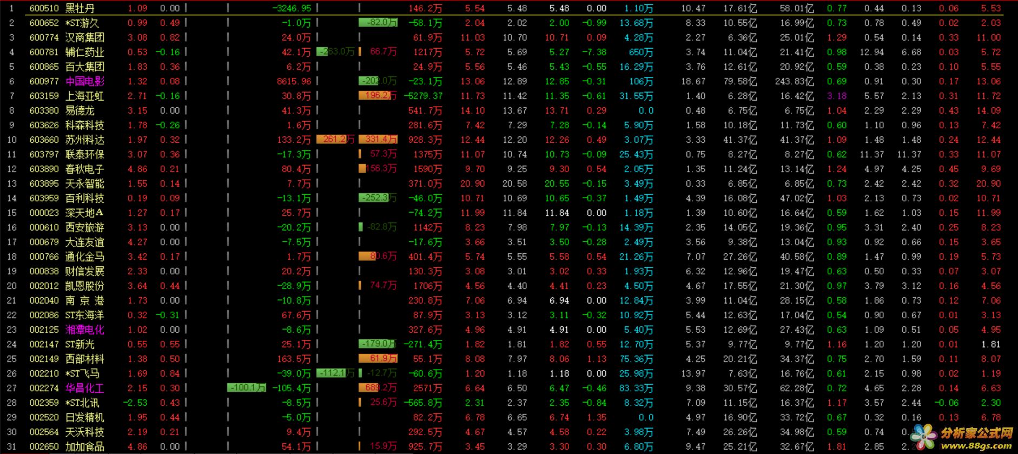Click the green -100.1万 bar cell
The width and height of the screenshot is (1018, 454).
[247, 388]
